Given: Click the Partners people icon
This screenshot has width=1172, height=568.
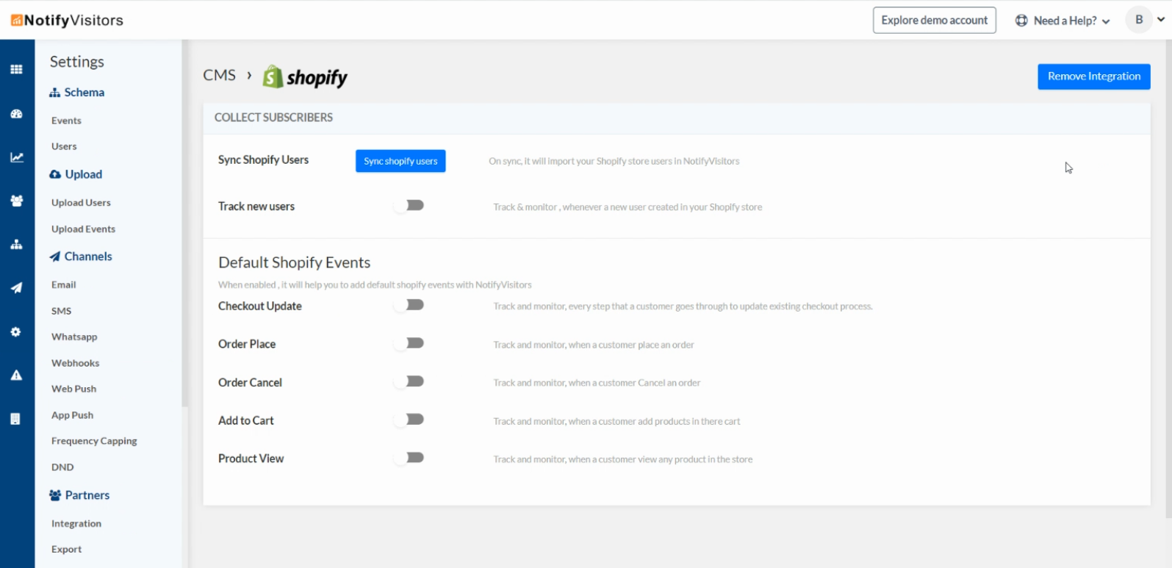Looking at the screenshot, I should click(55, 495).
